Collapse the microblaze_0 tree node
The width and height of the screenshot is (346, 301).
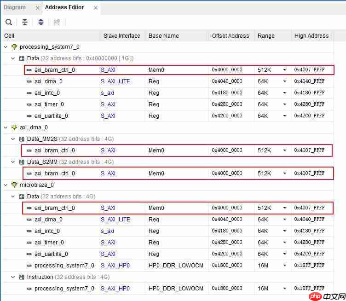click(6, 185)
